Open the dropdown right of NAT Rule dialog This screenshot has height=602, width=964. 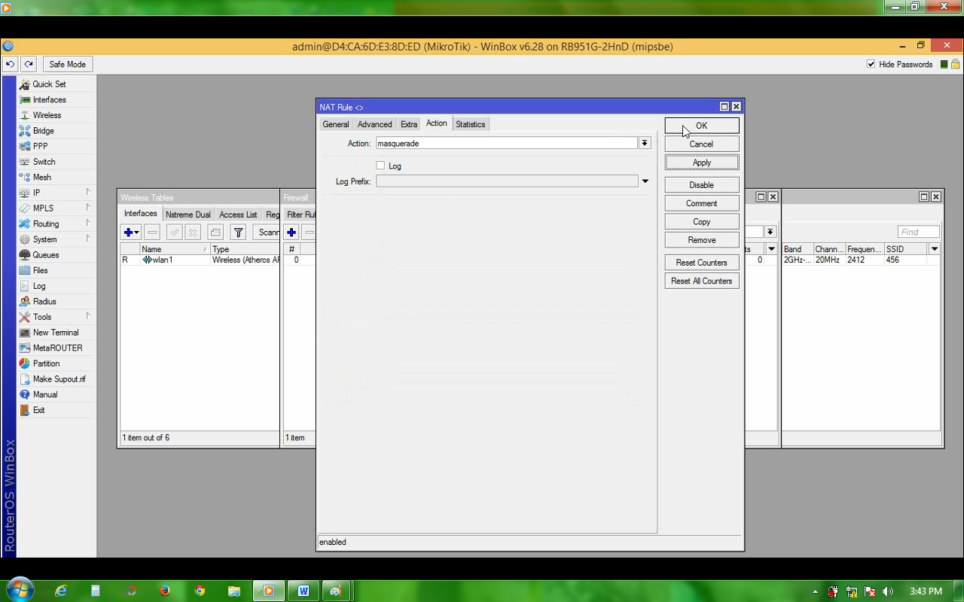click(x=770, y=233)
